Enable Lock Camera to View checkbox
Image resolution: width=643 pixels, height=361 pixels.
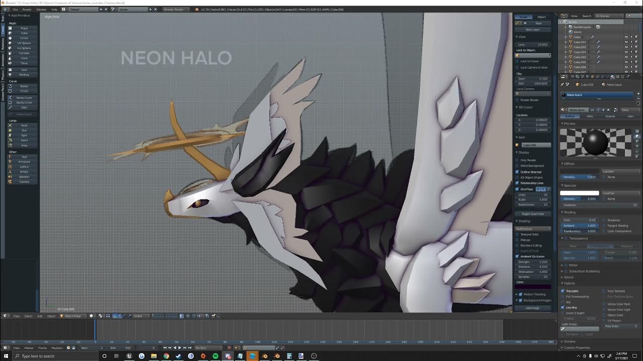click(x=517, y=67)
